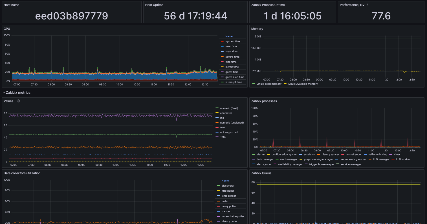Image resolution: width=427 pixels, height=224 pixels.
Task: Click discoverer in Data collectors legend
Action: (x=228, y=186)
